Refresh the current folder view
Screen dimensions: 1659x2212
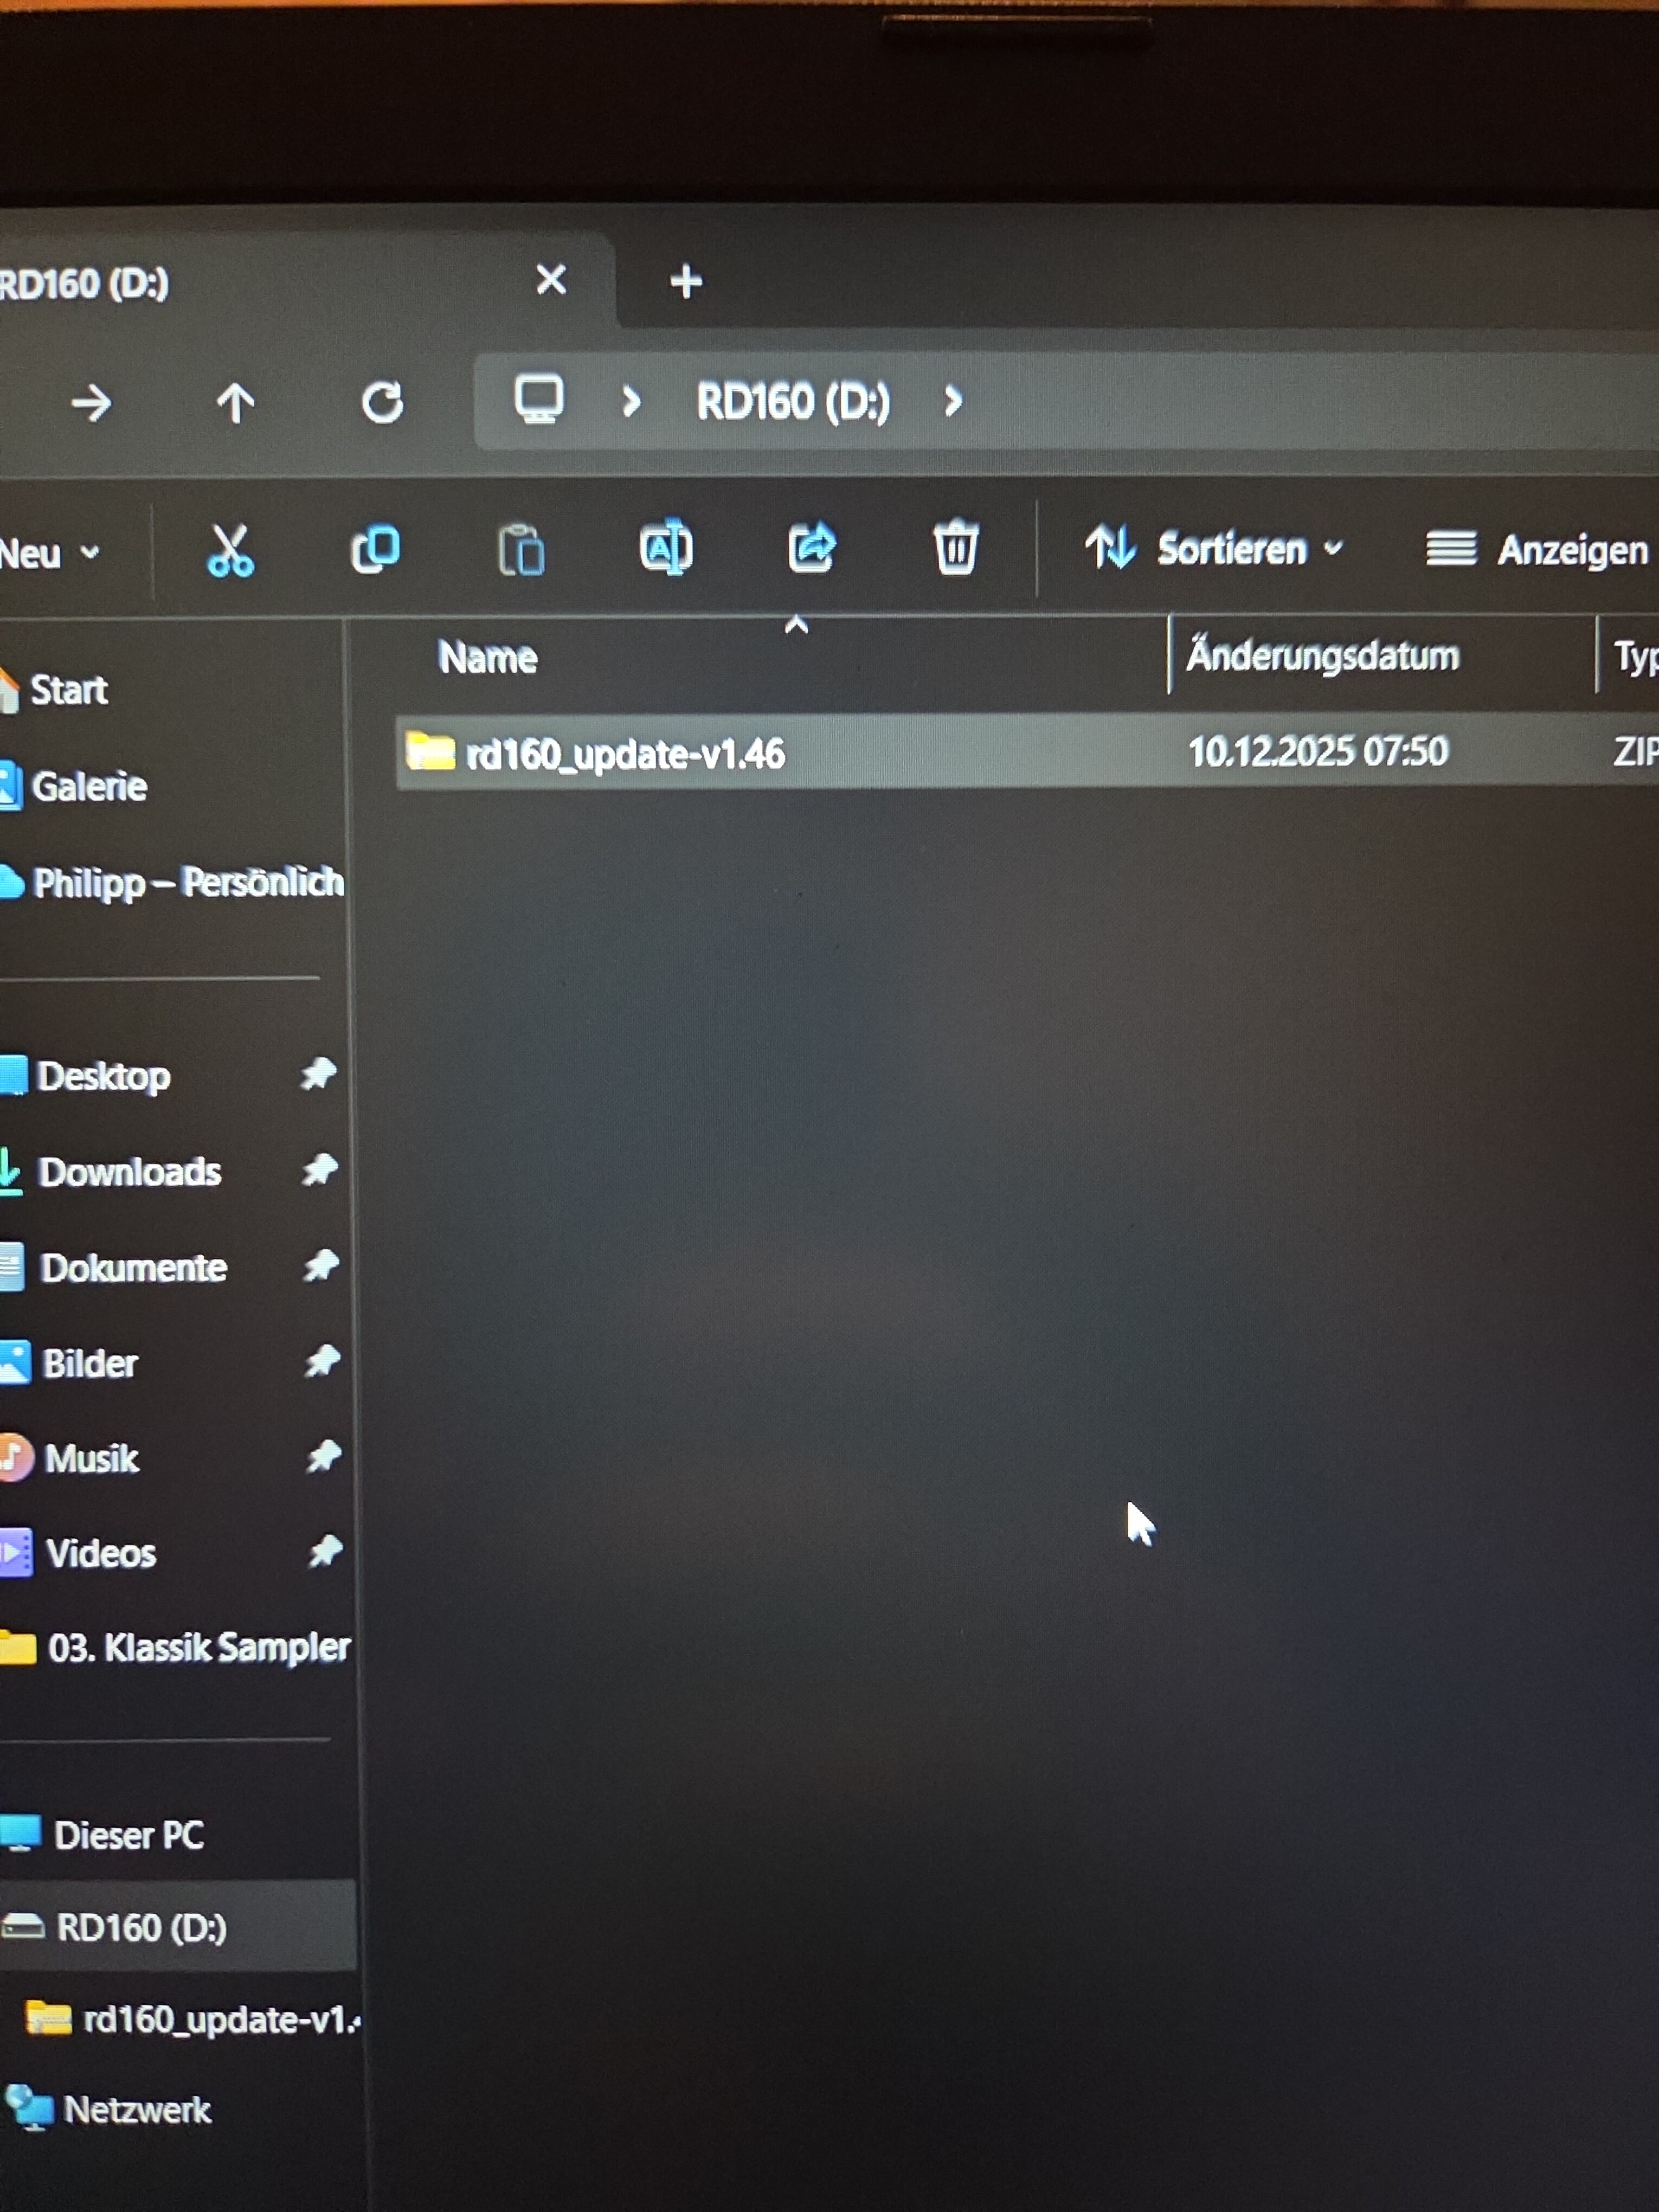point(382,403)
